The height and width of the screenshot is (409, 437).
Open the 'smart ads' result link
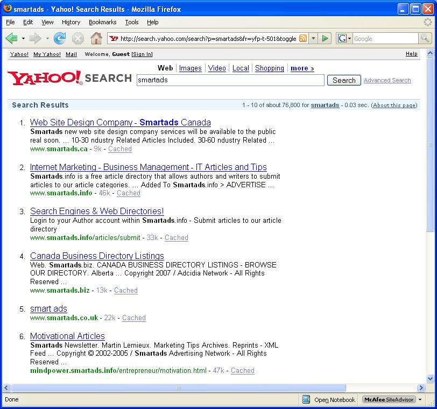coord(48,309)
